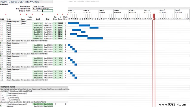Click the Gantt bar for task 2.1
Viewport: 190px width, 107px height.
[x=69, y=45]
